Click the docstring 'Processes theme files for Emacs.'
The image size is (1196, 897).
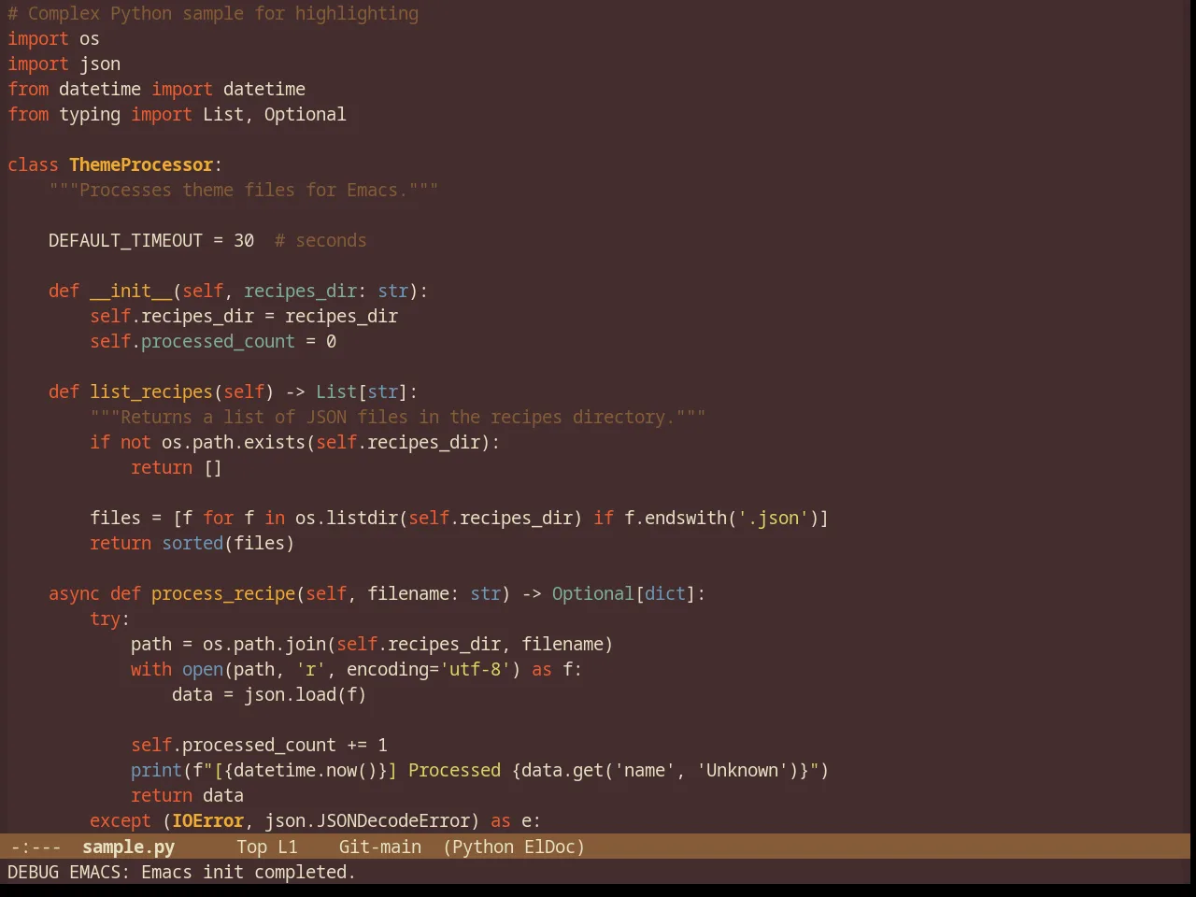tap(243, 191)
